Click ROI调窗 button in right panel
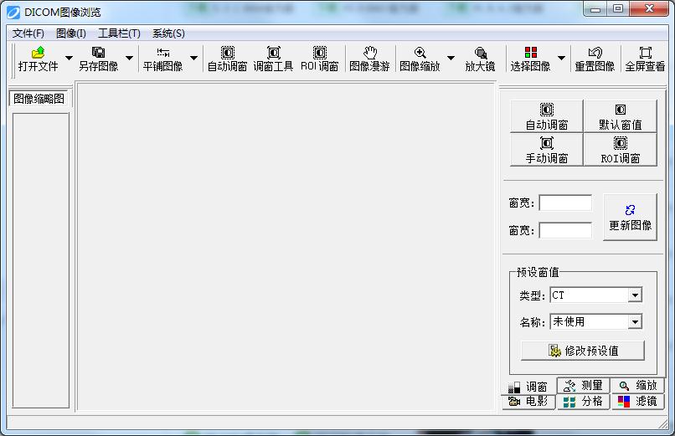Viewport: 675px width, 436px height. pos(621,149)
